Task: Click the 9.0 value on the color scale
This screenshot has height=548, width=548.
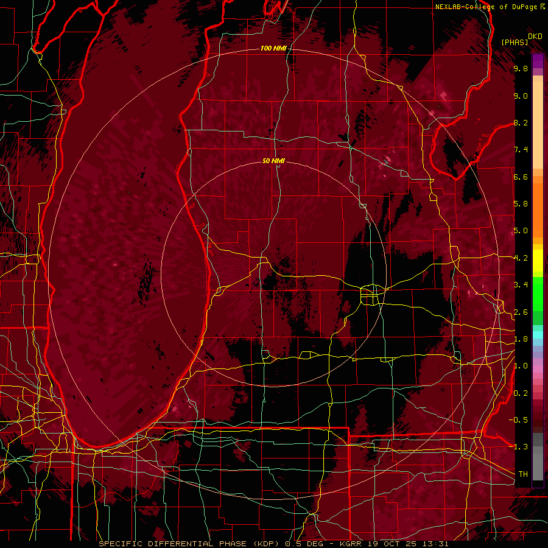Action: (x=521, y=96)
